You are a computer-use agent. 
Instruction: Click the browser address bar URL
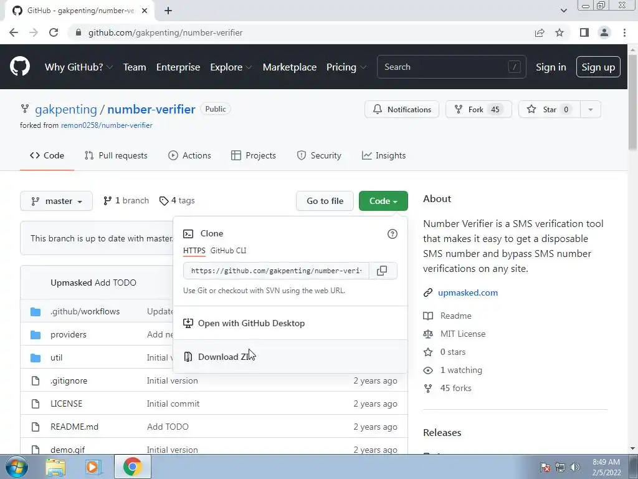pos(165,32)
